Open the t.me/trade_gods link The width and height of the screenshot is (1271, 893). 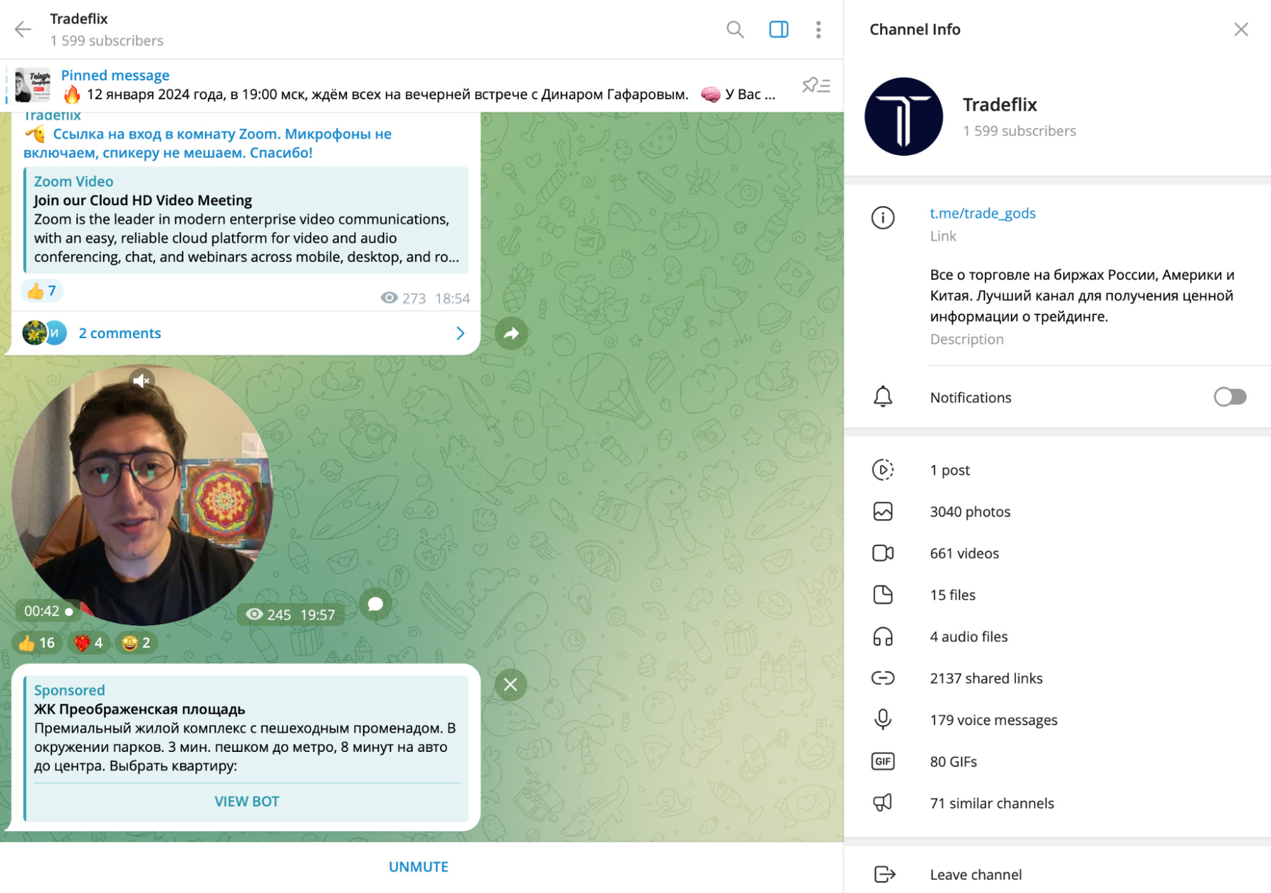click(982, 214)
